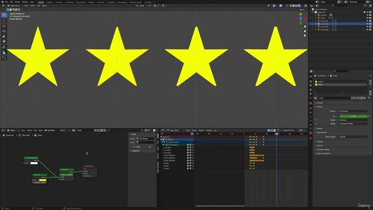Viewport: 373px width, 210px height.
Task: Select the Transform tool
Action: (4, 41)
